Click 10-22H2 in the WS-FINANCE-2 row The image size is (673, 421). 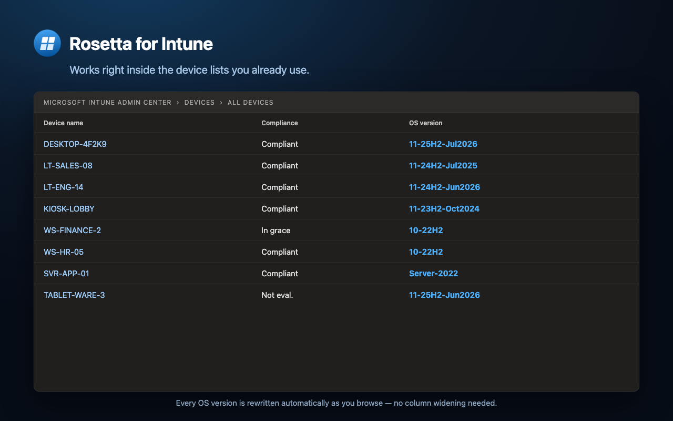[x=426, y=230]
